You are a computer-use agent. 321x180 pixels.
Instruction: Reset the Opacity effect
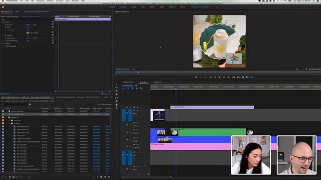tap(53, 43)
